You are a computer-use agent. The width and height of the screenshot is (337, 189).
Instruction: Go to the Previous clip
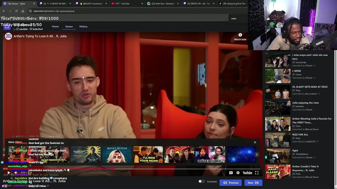coord(231,183)
